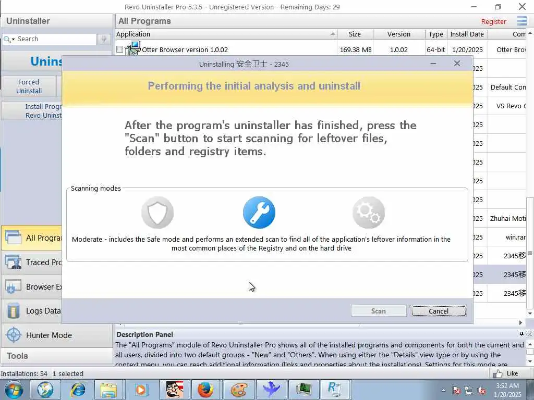
Task: Open Firefox from taskbar
Action: 205,390
